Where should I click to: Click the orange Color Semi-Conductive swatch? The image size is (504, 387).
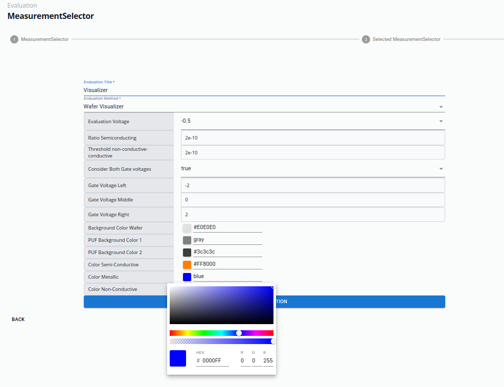(x=187, y=265)
